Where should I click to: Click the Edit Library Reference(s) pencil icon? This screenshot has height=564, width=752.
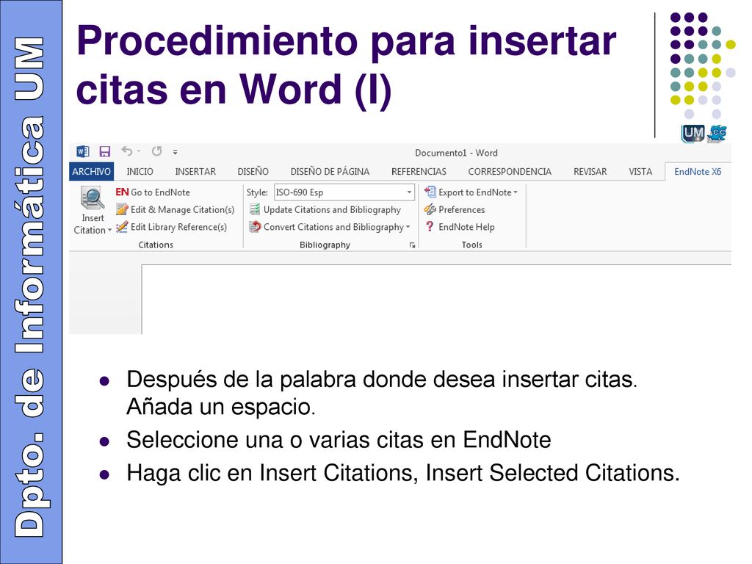pyautogui.click(x=123, y=226)
